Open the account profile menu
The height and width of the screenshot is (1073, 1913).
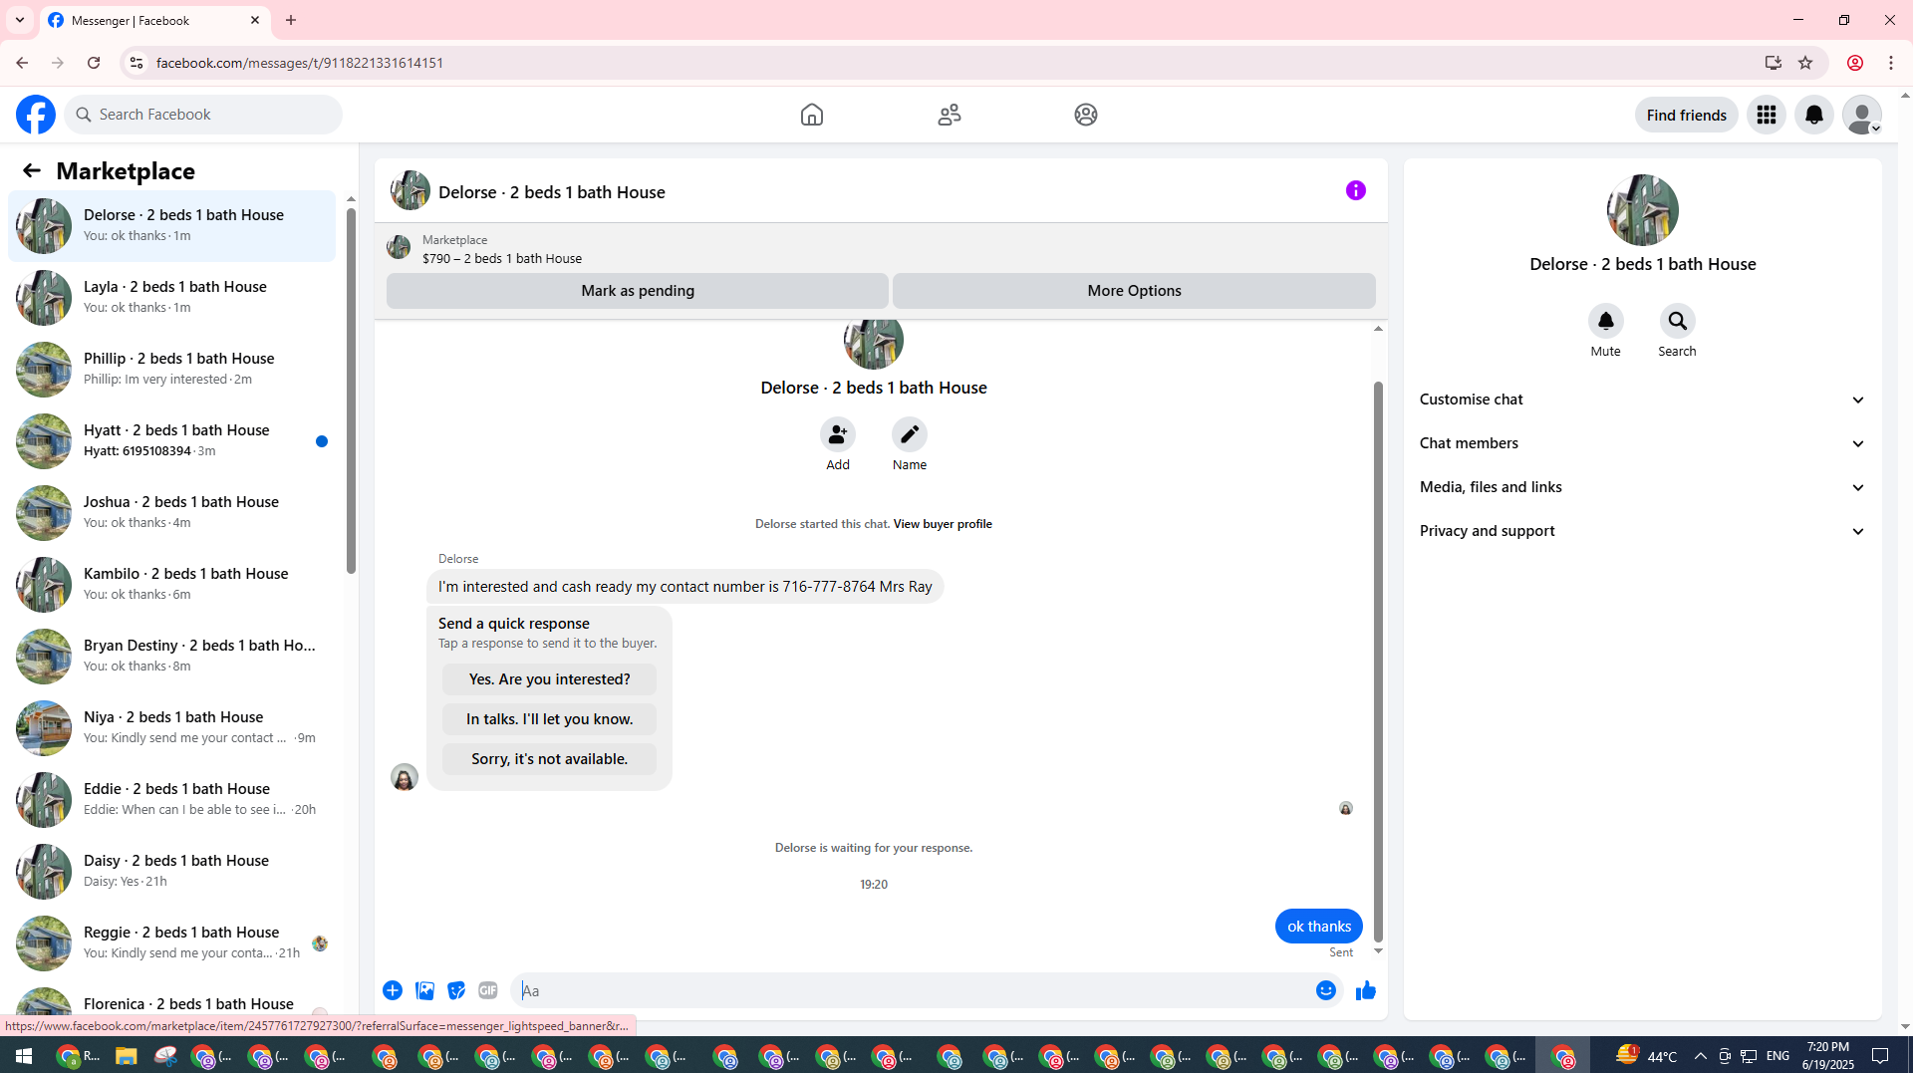1862,115
